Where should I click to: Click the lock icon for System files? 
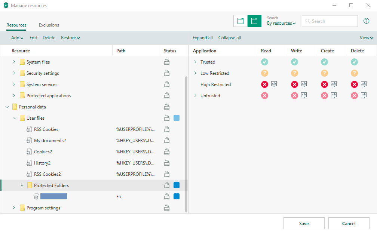coord(167,62)
